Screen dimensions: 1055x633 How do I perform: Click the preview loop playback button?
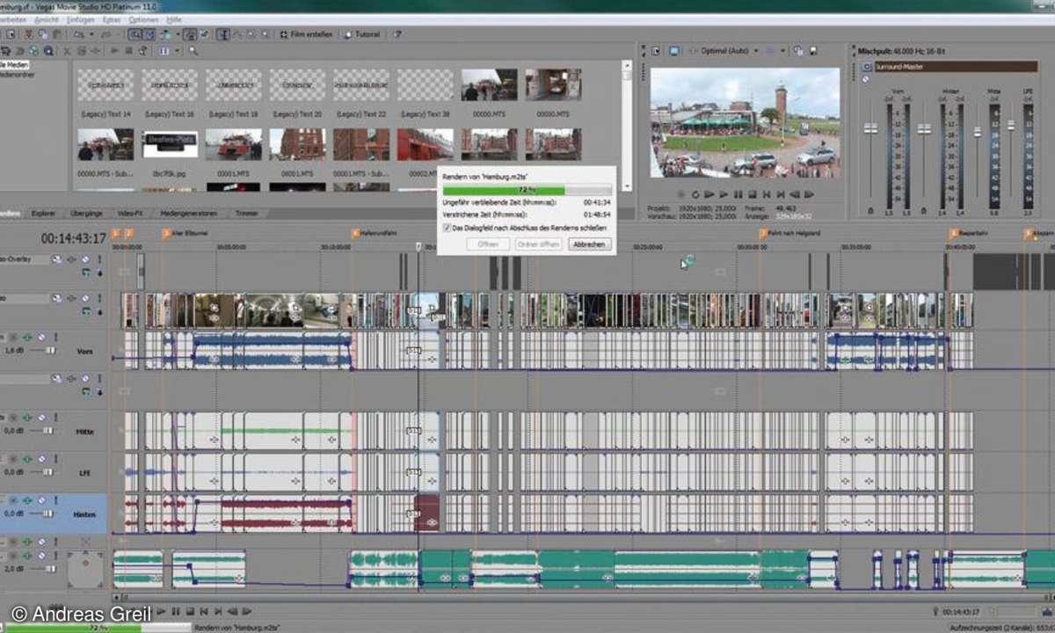point(695,193)
